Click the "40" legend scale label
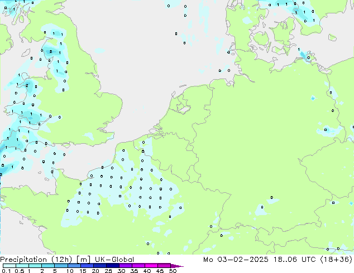354x273 pixels. [147, 271]
